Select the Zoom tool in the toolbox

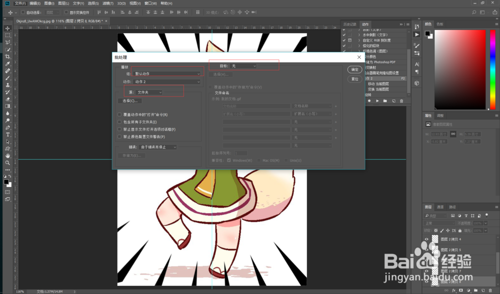[x=7, y=162]
